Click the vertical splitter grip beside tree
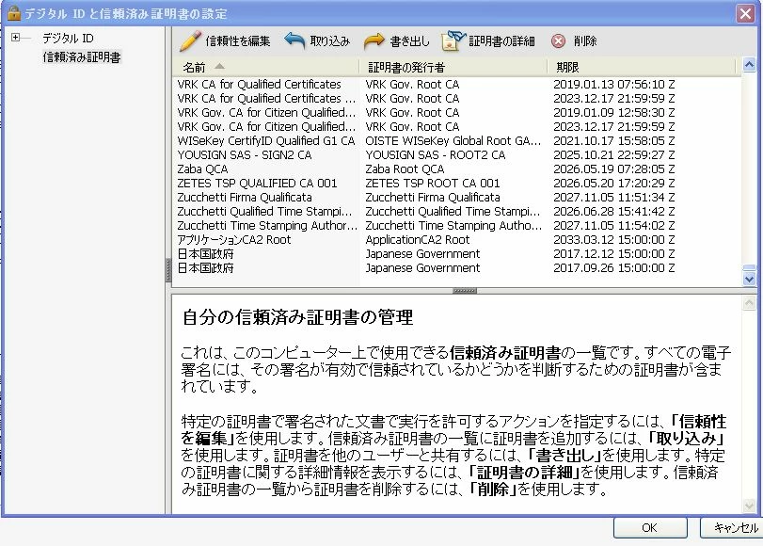 (x=168, y=270)
